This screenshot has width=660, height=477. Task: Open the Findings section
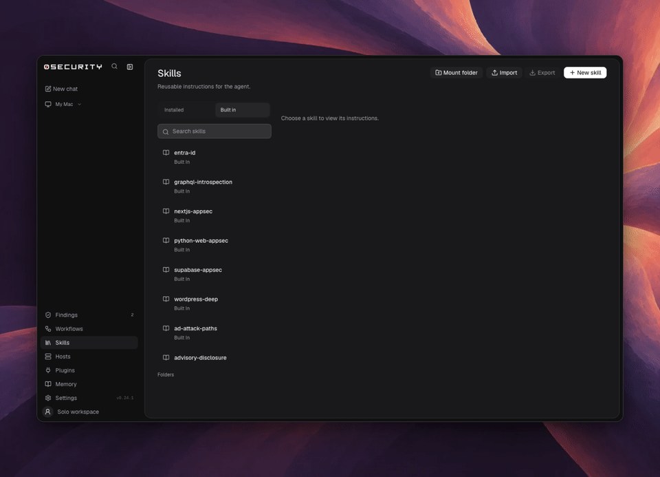pos(89,315)
